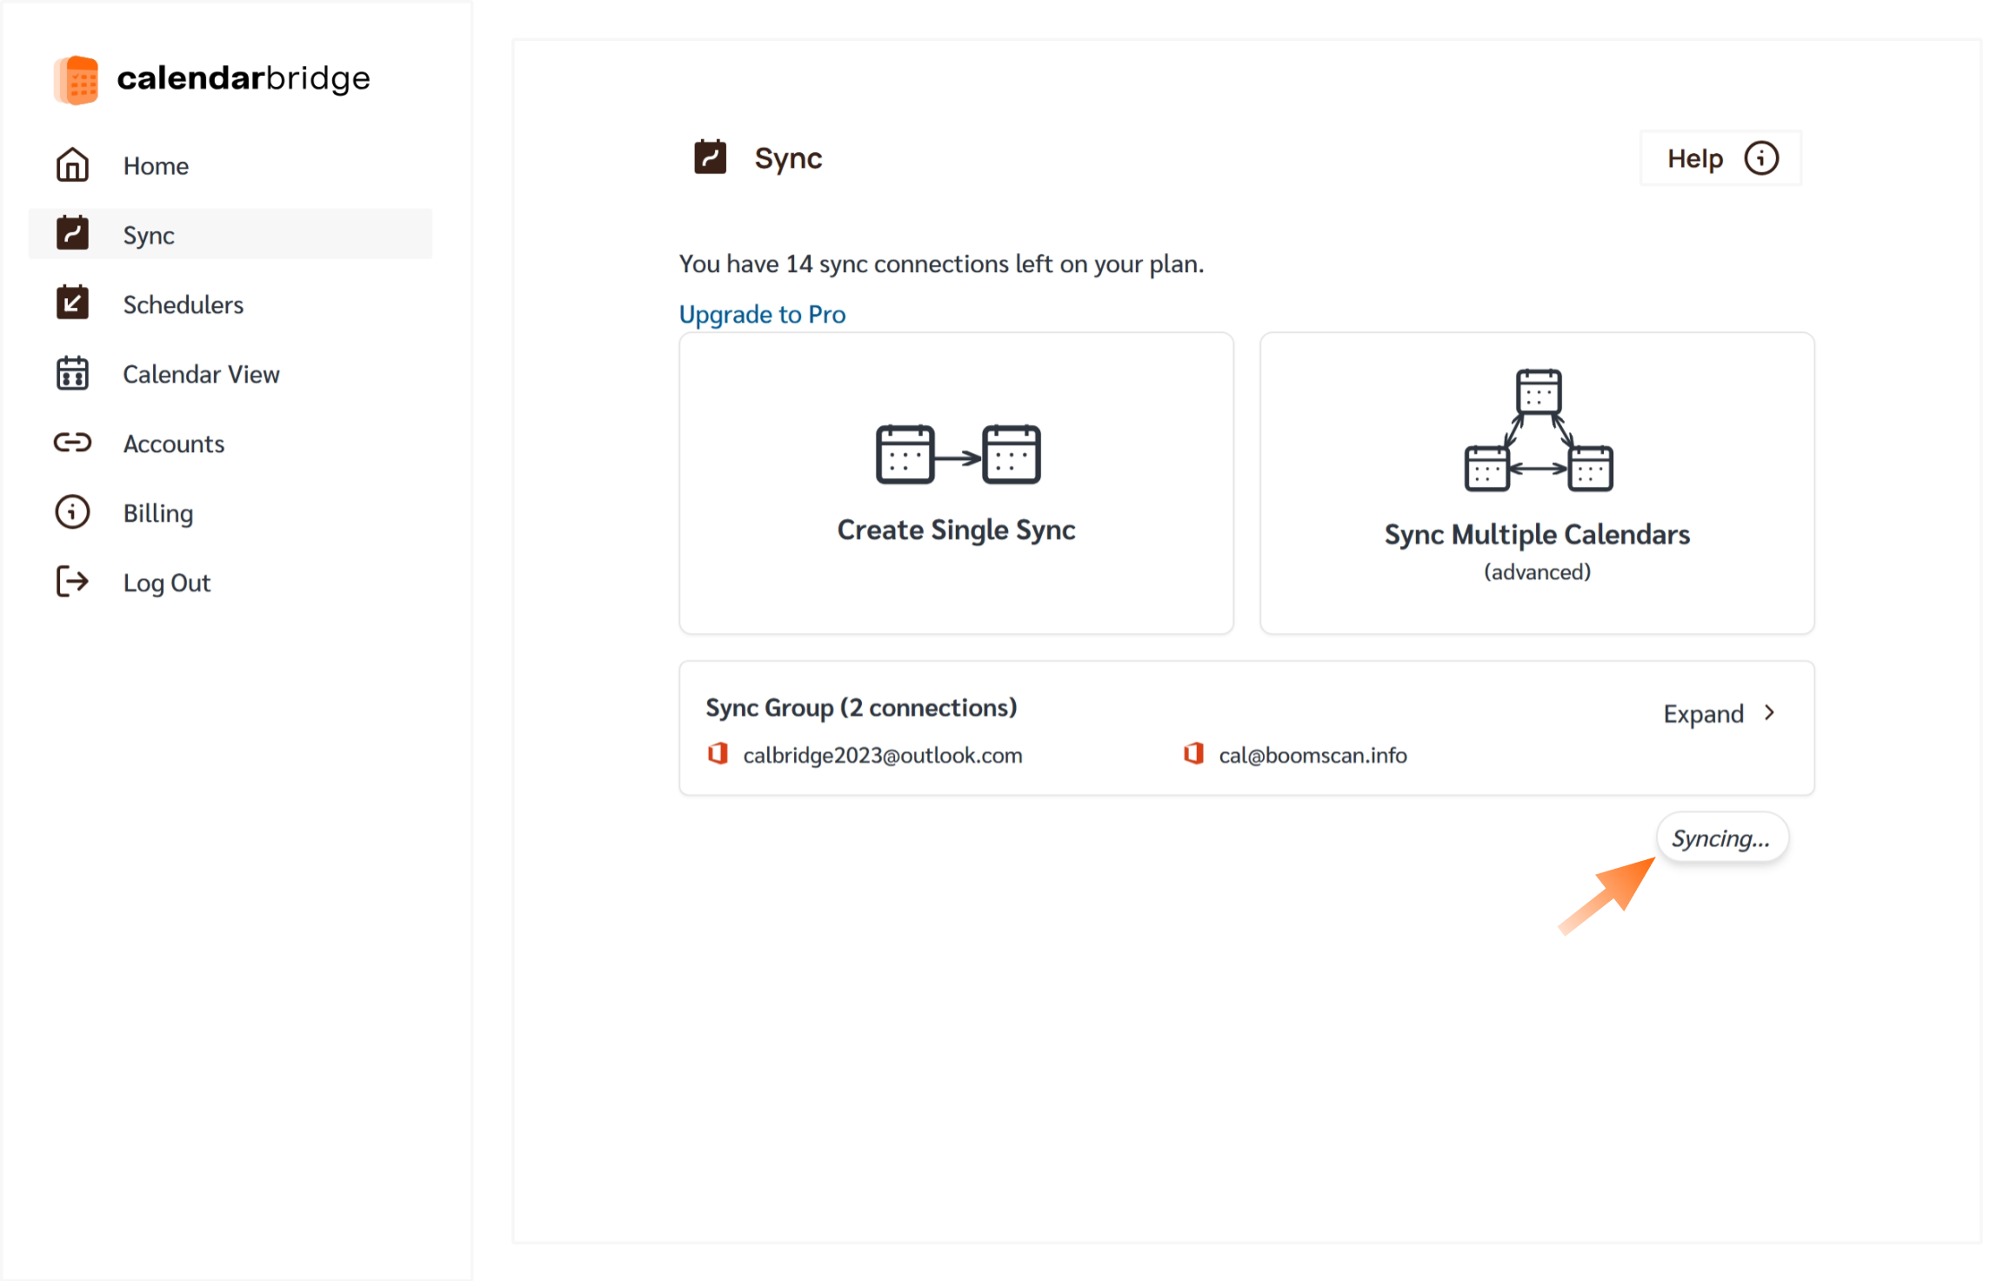Click the 14 sync connections left message
This screenshot has height=1281, width=1997.
[941, 264]
